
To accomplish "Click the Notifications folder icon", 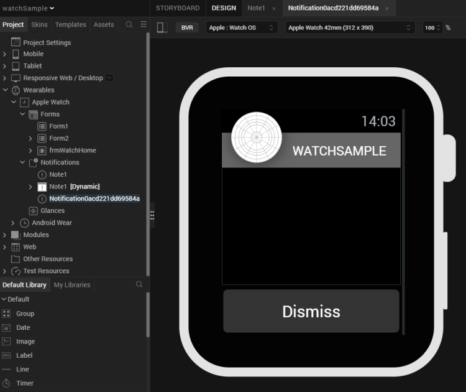I will (x=33, y=162).
